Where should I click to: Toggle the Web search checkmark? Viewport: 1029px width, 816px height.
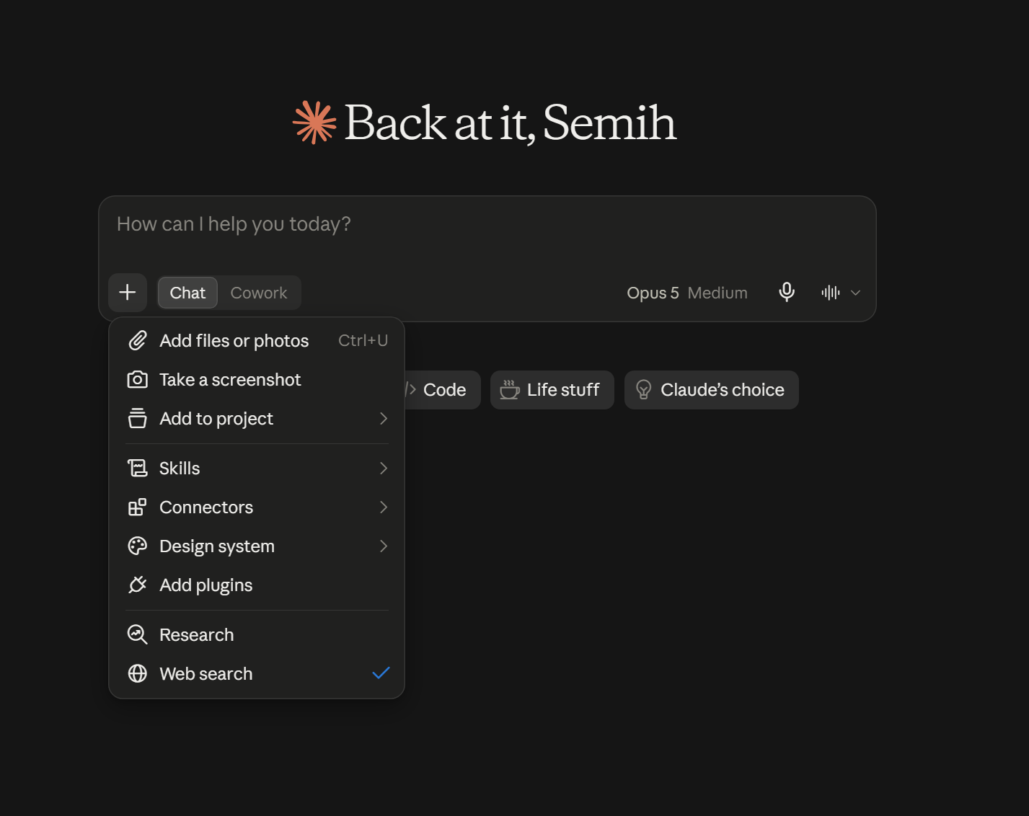381,673
